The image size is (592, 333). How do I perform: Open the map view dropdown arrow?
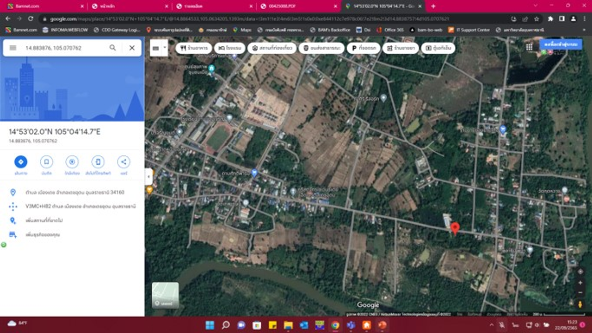(165, 48)
